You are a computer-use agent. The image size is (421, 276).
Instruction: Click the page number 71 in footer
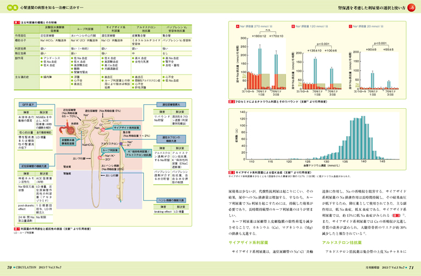click(x=411, y=267)
